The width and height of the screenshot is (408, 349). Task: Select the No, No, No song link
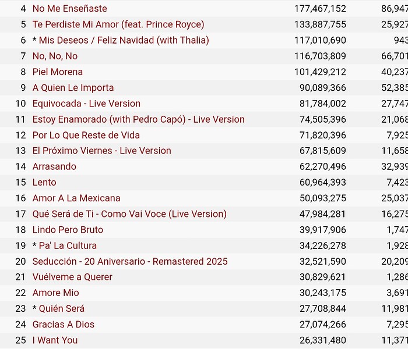coord(55,56)
